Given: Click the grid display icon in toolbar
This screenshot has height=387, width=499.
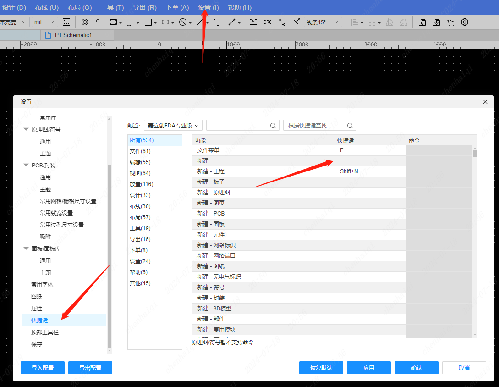Looking at the screenshot, I should tap(66, 22).
